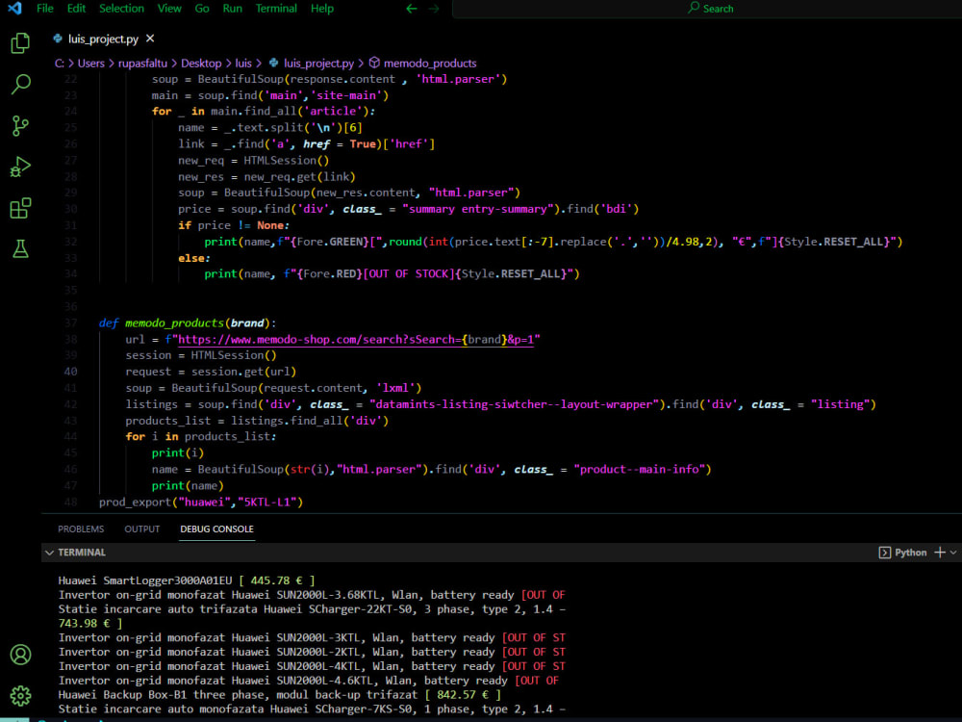Click line number 40 in gutter
The image size is (962, 722).
(x=70, y=372)
